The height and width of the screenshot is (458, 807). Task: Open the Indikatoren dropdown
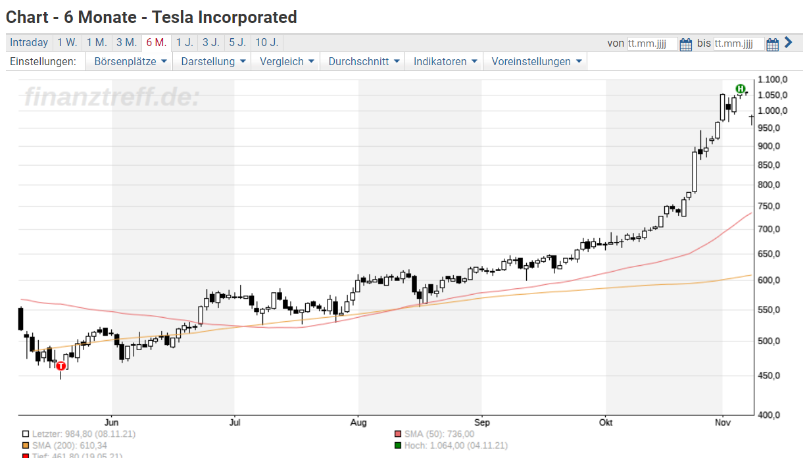tap(445, 62)
